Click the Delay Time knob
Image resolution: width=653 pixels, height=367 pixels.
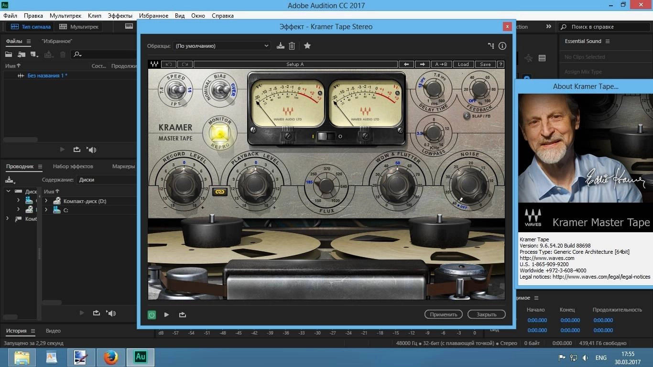pyautogui.click(x=433, y=88)
